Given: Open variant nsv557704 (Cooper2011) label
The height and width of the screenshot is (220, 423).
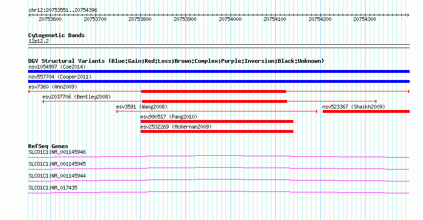Looking at the screenshot, I should coord(60,77).
